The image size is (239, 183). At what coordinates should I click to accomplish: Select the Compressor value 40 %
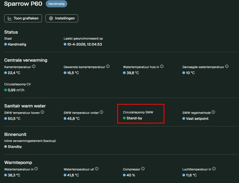point(131,175)
